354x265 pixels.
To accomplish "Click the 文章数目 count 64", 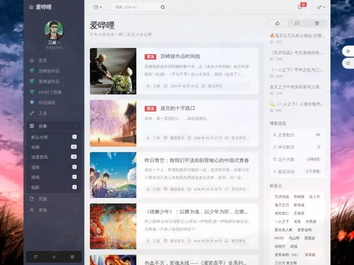I will 318,135.
